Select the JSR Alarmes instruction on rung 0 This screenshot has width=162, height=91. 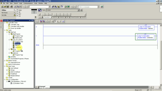tap(146, 28)
